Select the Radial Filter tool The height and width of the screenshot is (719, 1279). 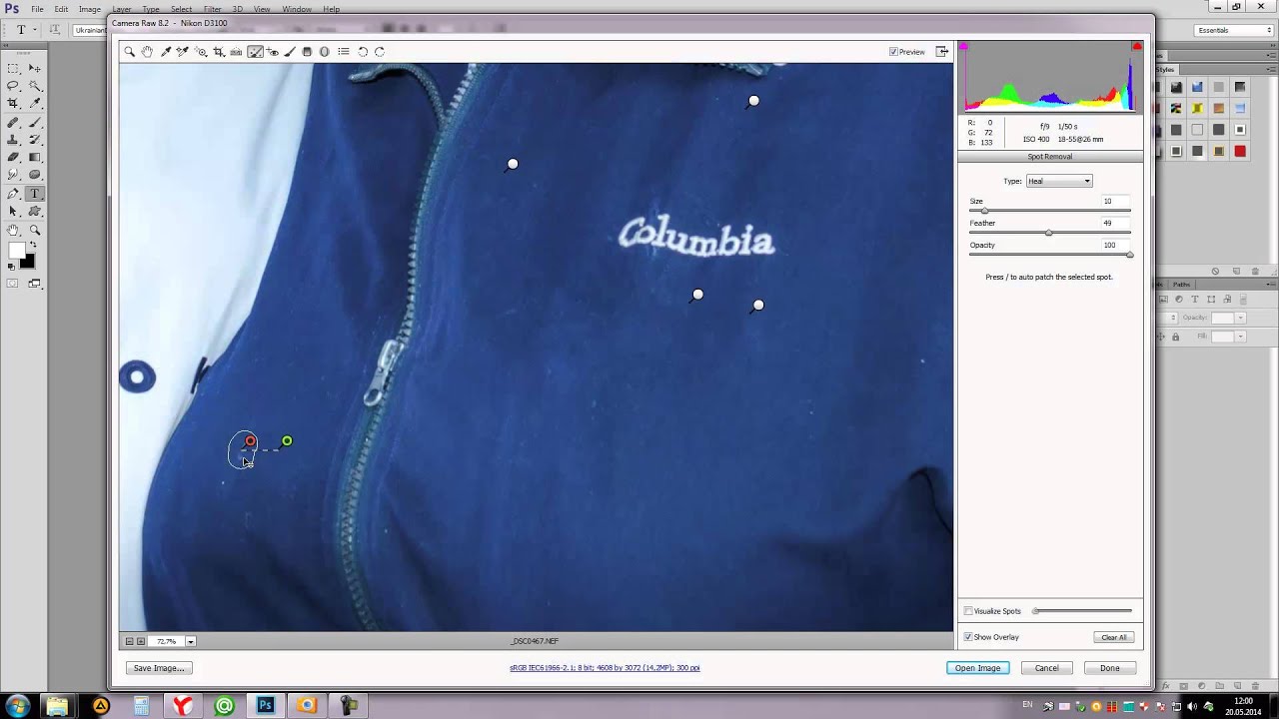(x=325, y=52)
